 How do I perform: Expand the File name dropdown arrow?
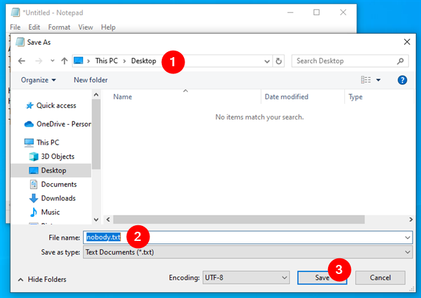[x=407, y=238]
